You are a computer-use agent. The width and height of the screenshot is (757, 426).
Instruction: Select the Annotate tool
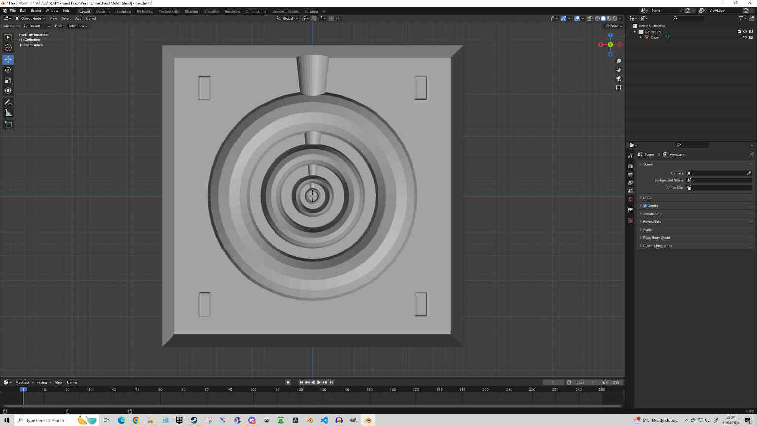click(8, 103)
